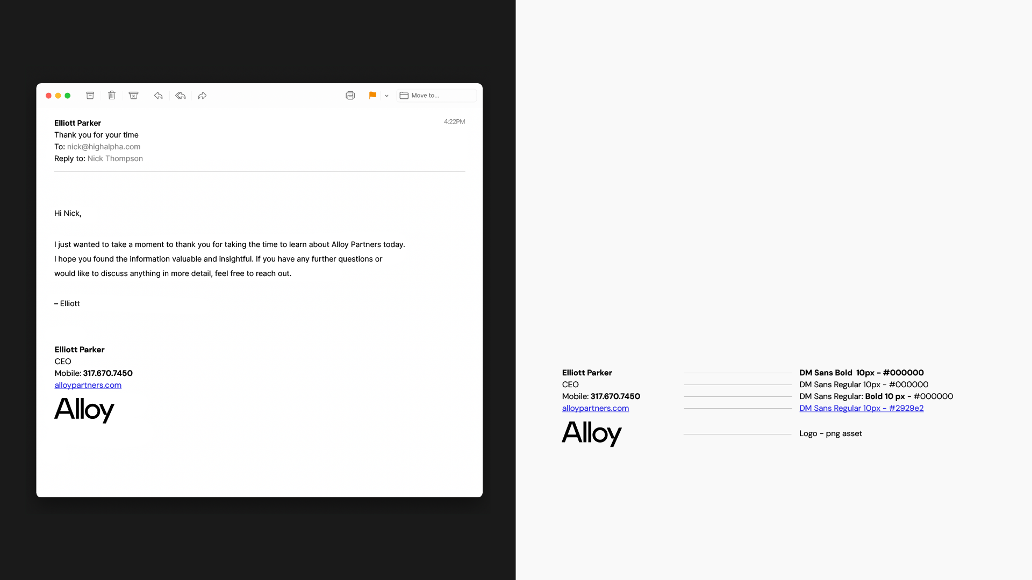The image size is (1032, 580).
Task: Toggle fullscreen with the green traffic light
Action: point(68,95)
